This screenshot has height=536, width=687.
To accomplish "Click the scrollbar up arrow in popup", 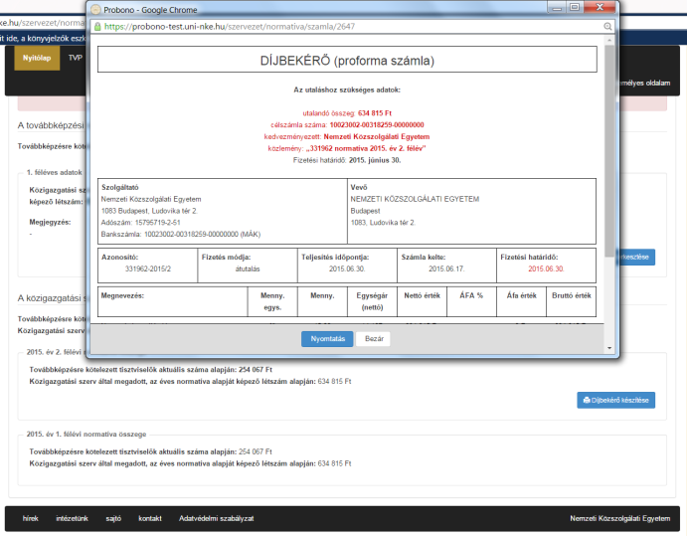I will pos(609,41).
